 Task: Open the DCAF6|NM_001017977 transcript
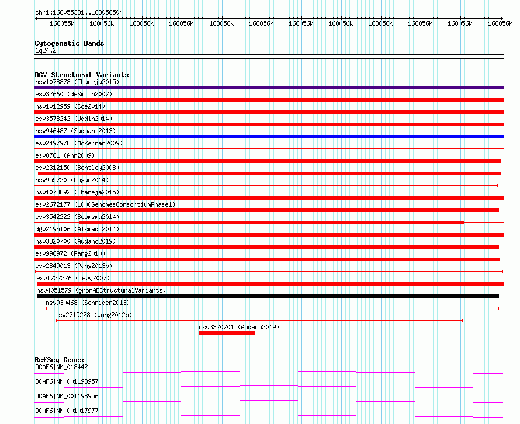point(67,411)
